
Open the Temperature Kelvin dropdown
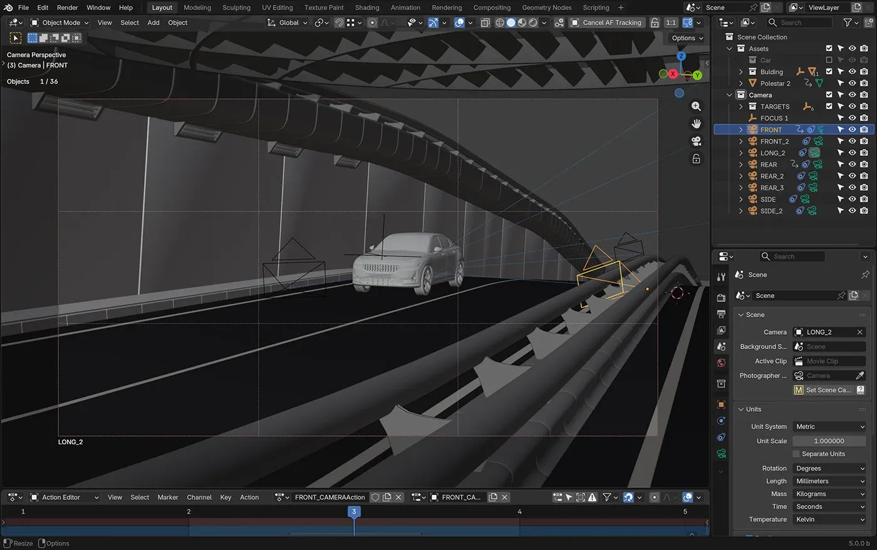click(x=829, y=519)
